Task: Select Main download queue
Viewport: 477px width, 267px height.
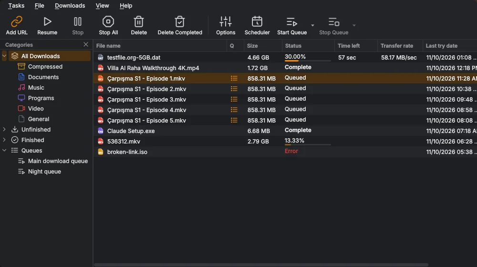Action: 58,161
